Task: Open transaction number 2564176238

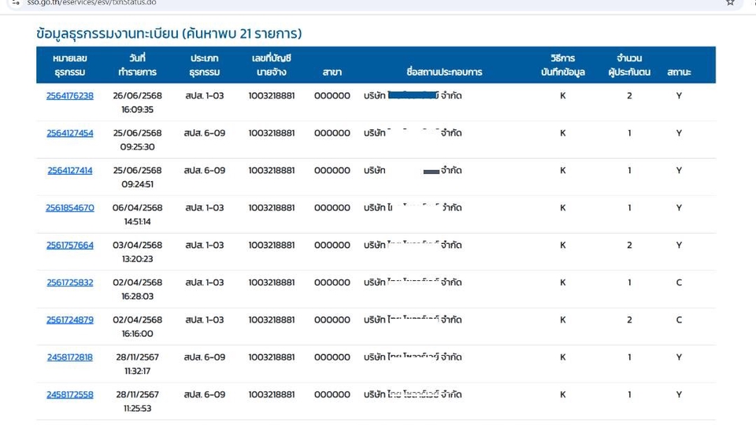Action: [x=69, y=96]
